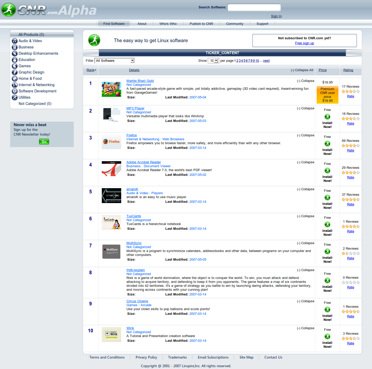Rate the MultiSync application
The image size is (372, 369).
coord(350,258)
